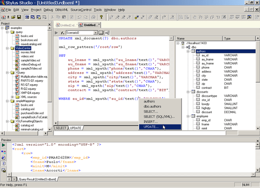Click the editor horizontal scrollbar left arrow
The image size is (260, 188).
click(x=56, y=123)
